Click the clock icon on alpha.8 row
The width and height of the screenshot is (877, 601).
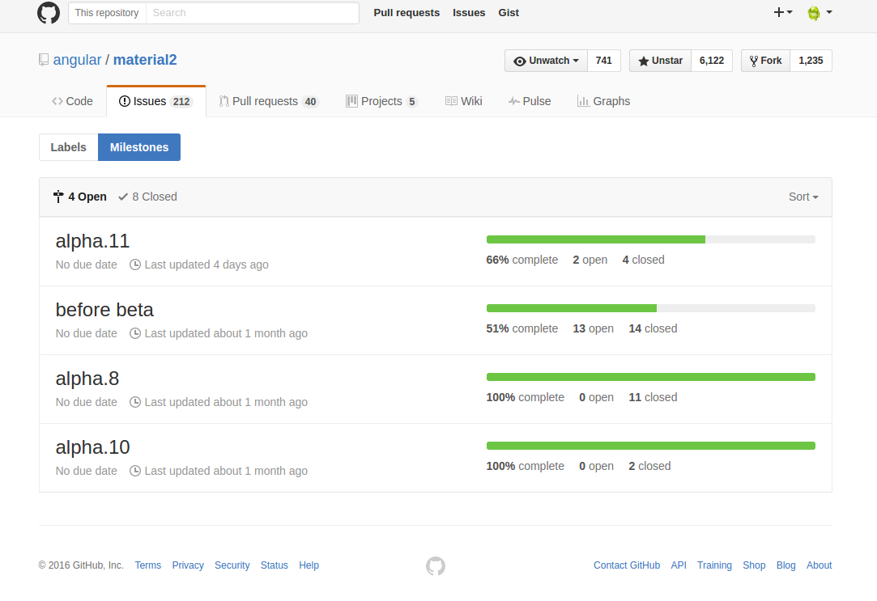(134, 402)
